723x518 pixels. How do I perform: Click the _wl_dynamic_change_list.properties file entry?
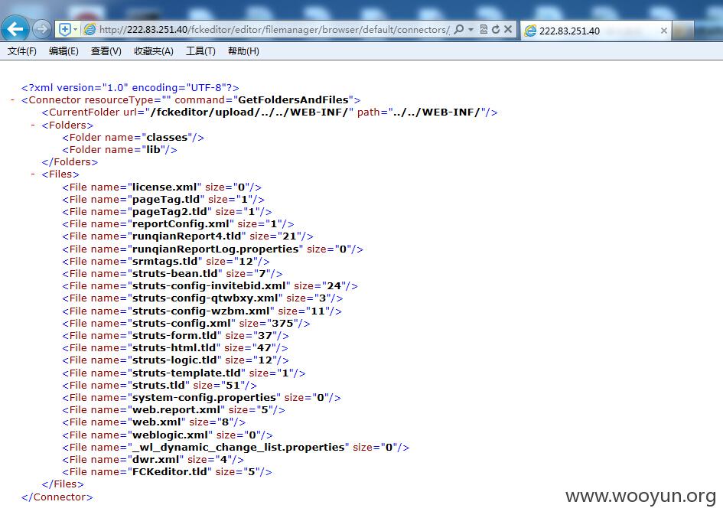pyautogui.click(x=236, y=448)
